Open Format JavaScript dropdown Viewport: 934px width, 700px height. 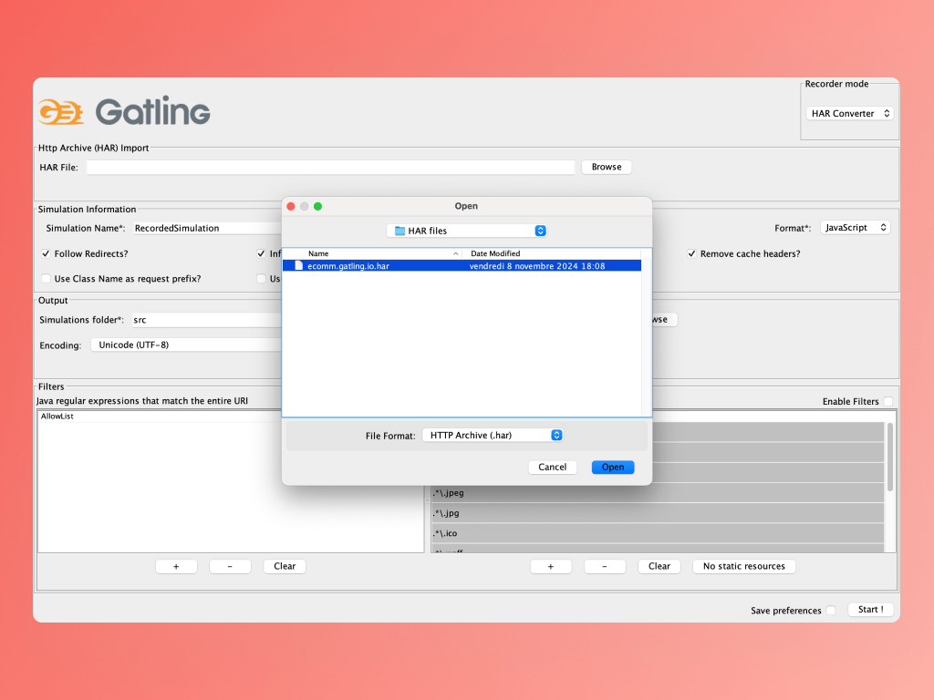pyautogui.click(x=856, y=227)
